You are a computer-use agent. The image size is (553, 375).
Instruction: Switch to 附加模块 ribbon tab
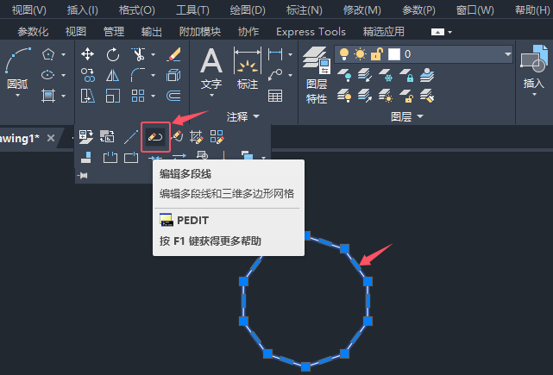tap(200, 32)
